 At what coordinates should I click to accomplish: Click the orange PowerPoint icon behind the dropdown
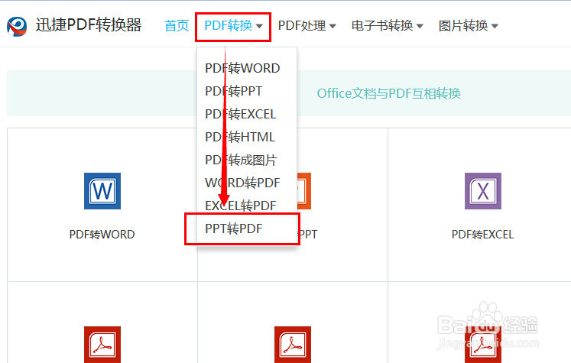pyautogui.click(x=304, y=191)
